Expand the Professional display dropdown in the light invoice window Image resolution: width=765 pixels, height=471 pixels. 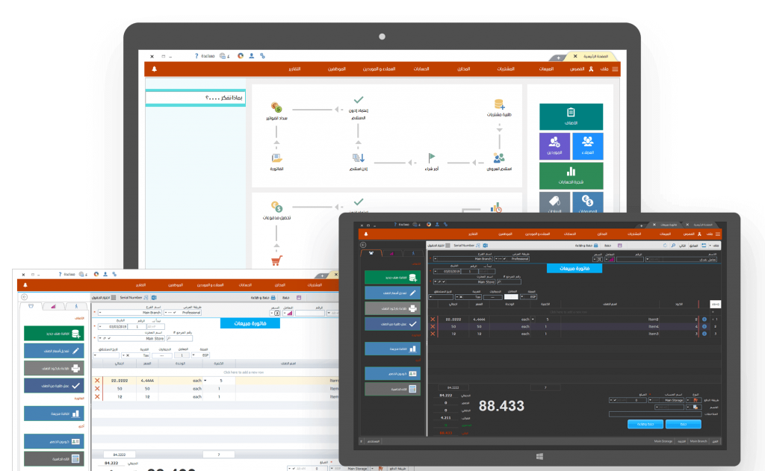[166, 313]
